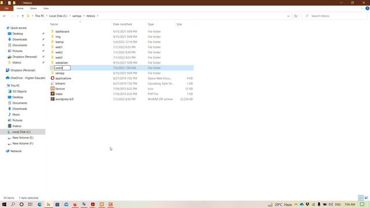Image resolution: width=370 pixels, height=208 pixels.
Task: Switch to the Home ribbon tab
Action: coord(20,8)
